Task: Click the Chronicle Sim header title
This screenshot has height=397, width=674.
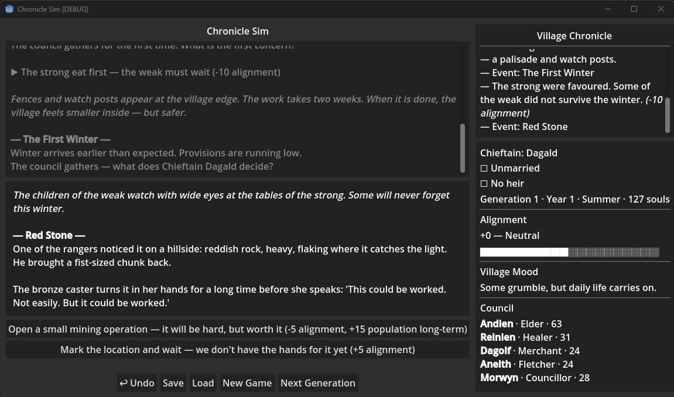Action: coord(238,32)
